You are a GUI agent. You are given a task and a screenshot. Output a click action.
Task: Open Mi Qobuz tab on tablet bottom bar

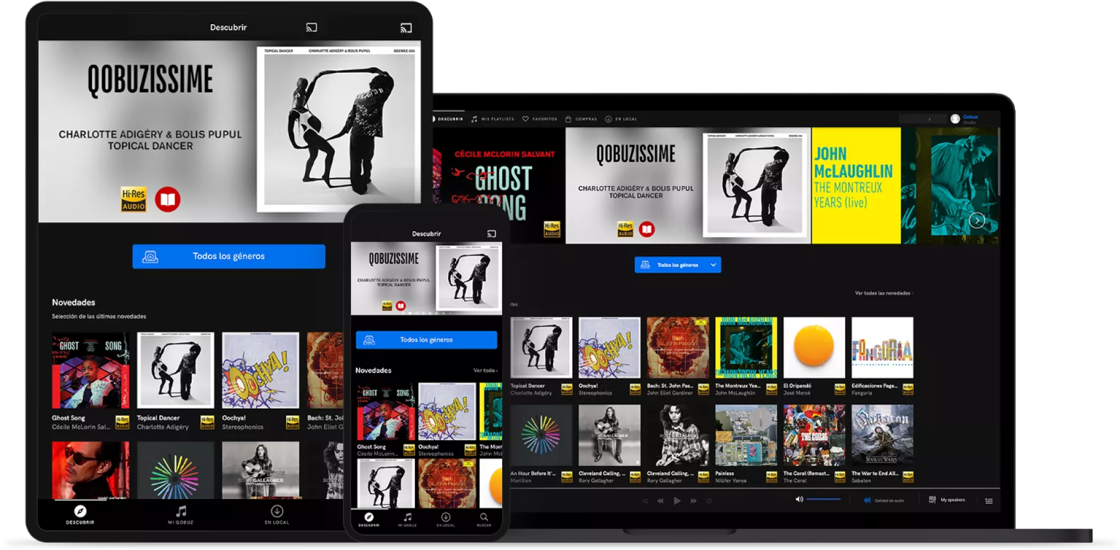180,514
